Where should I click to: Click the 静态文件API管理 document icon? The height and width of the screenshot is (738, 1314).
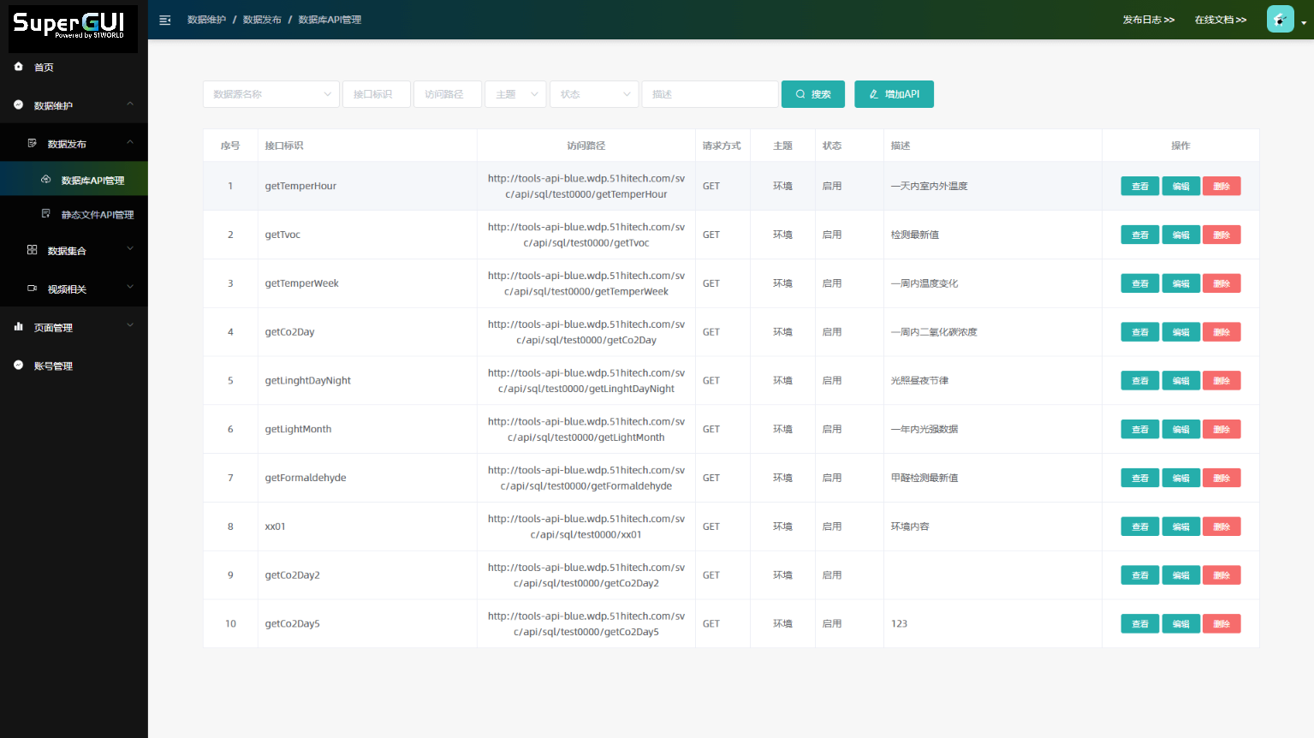(46, 214)
